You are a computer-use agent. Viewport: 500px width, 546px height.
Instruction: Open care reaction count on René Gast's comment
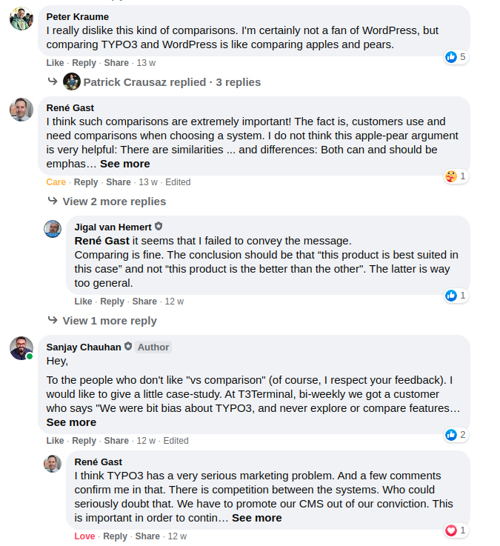click(x=456, y=176)
